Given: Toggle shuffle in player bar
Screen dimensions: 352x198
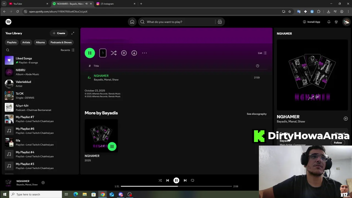Looking at the screenshot, I should (x=160, y=180).
